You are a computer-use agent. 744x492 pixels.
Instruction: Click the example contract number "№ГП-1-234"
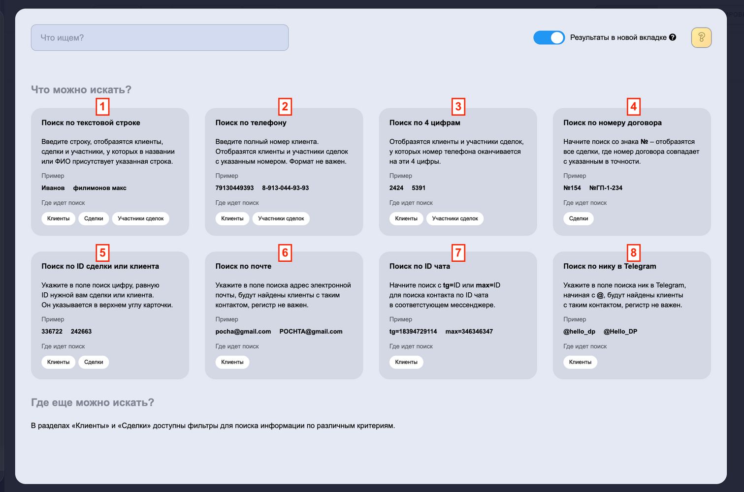[606, 188]
